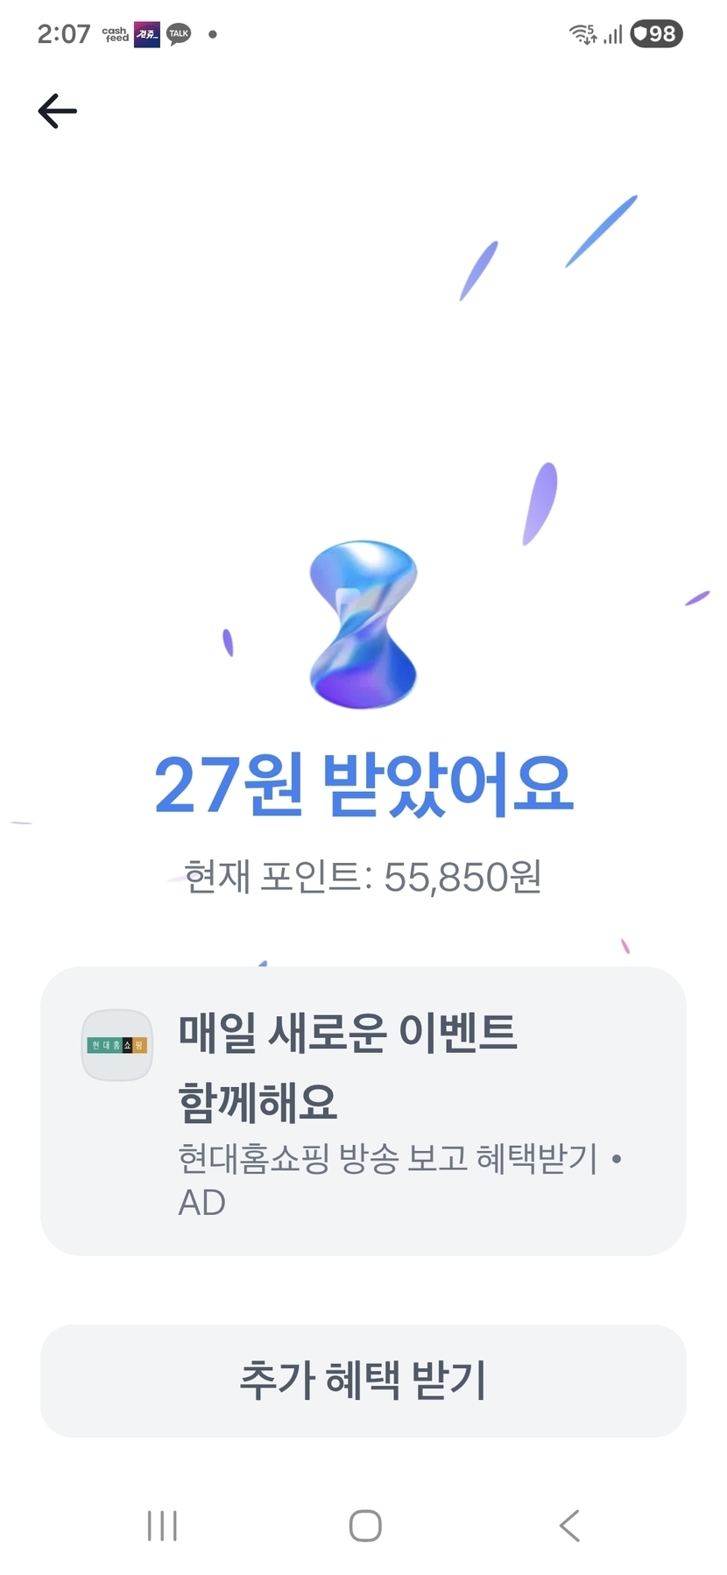Tap the Android back navigation chevron
The width and height of the screenshot is (727, 1575).
tap(569, 1525)
